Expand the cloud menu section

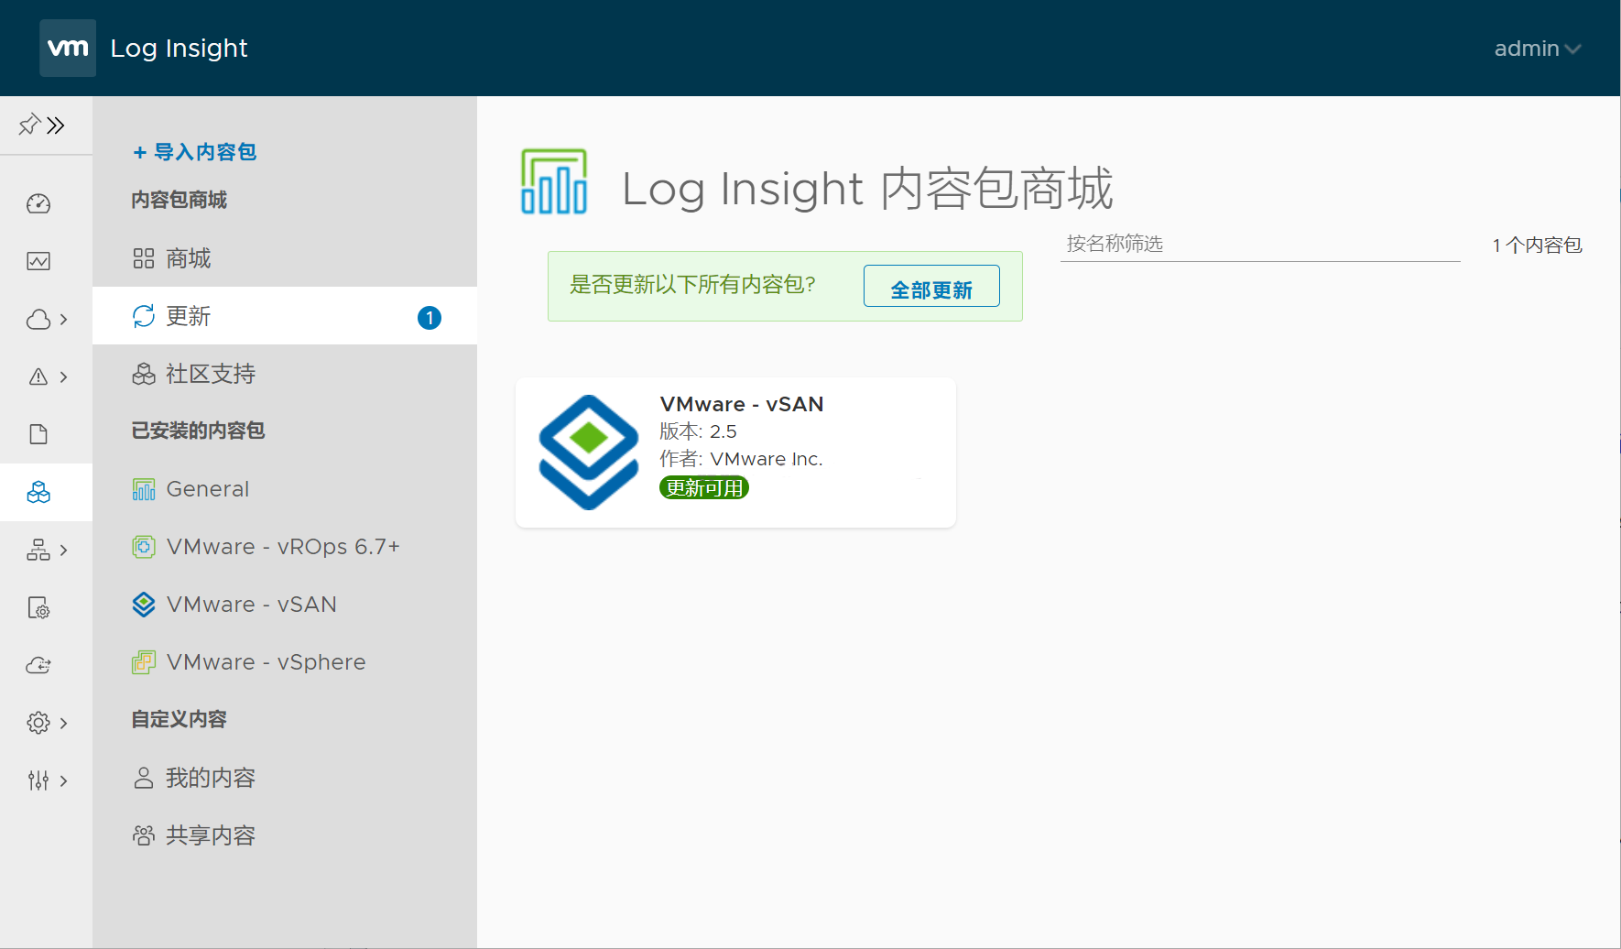click(47, 319)
